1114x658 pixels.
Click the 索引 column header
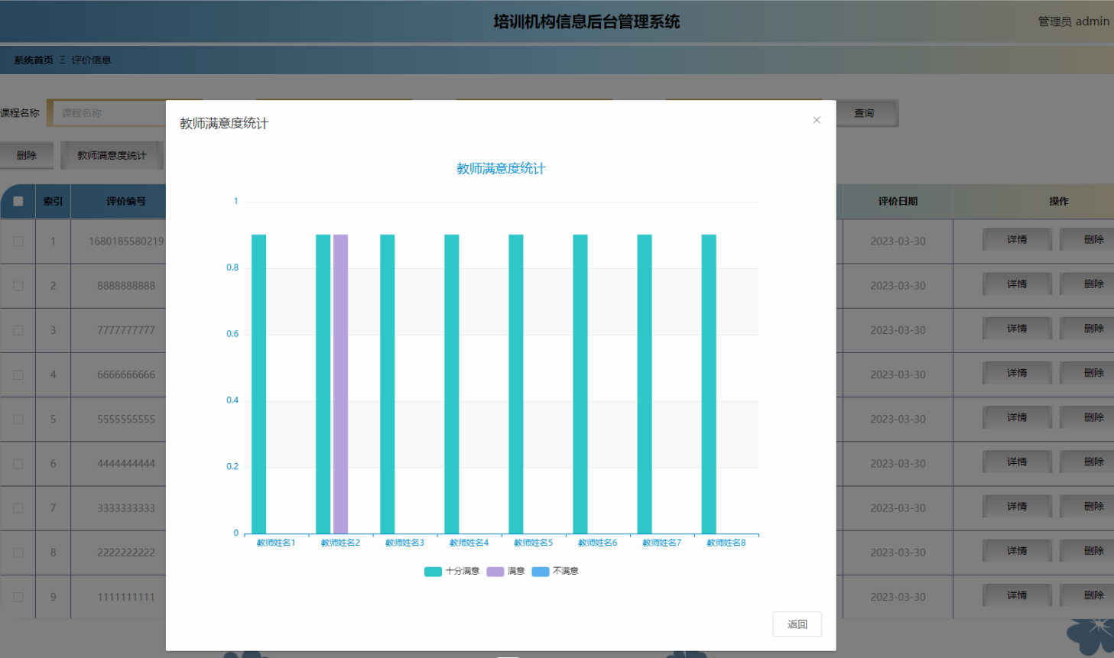53,202
